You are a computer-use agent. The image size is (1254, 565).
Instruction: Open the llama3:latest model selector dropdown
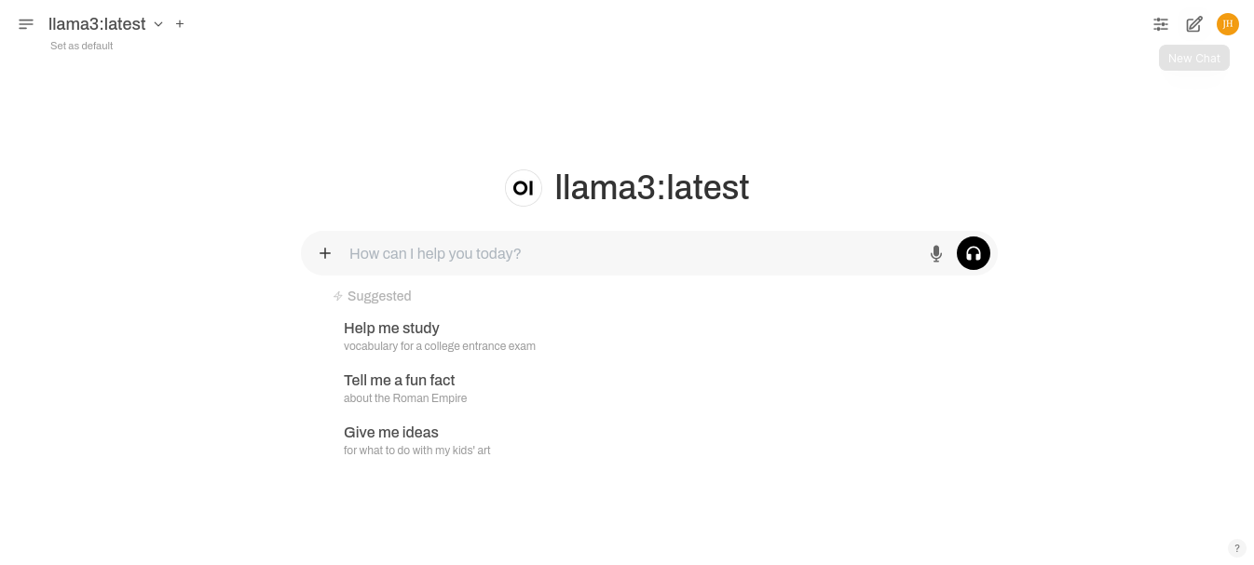[x=97, y=24]
